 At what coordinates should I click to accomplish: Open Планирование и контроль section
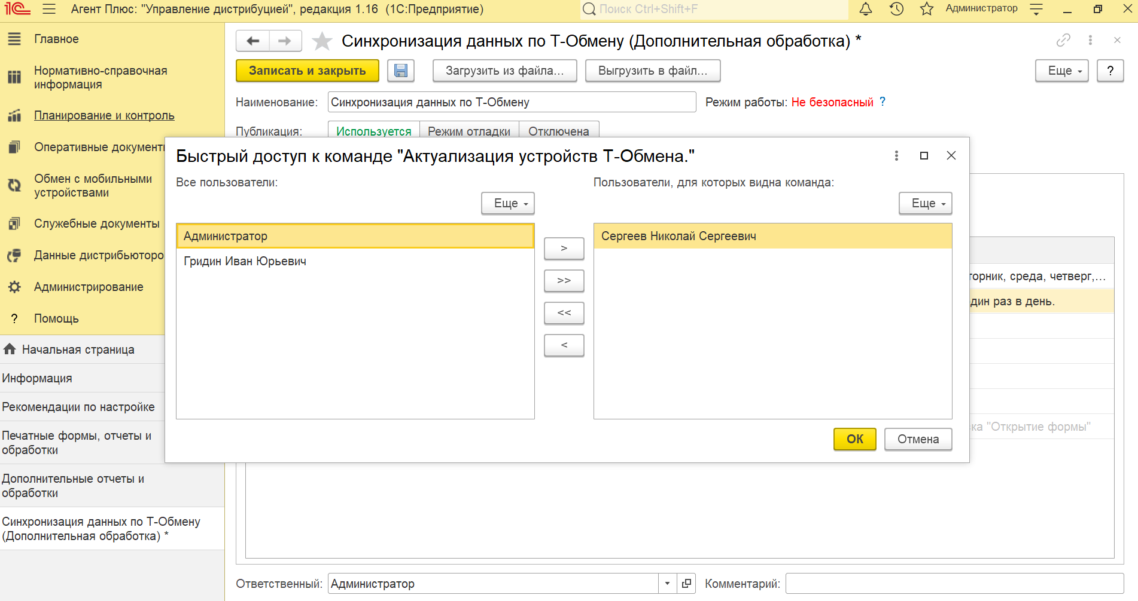click(104, 115)
